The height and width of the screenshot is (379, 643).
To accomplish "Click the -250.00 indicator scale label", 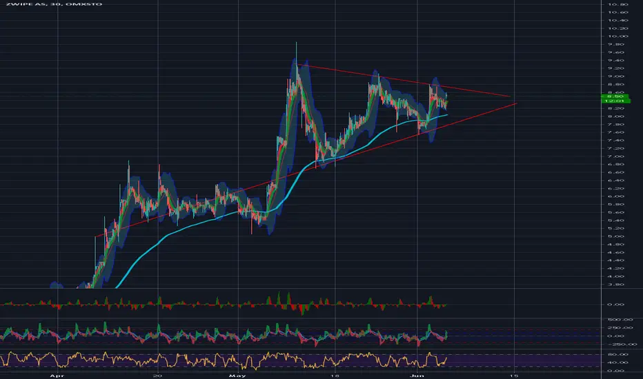I will 623,345.
